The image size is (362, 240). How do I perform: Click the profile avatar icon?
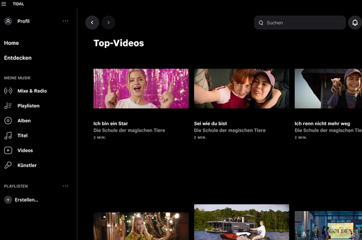pyautogui.click(x=8, y=21)
